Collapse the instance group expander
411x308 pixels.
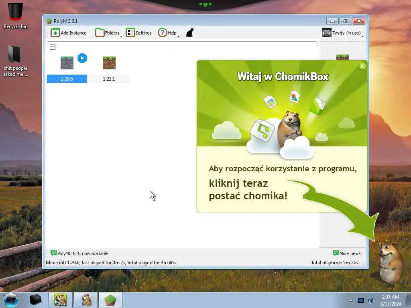click(x=53, y=47)
